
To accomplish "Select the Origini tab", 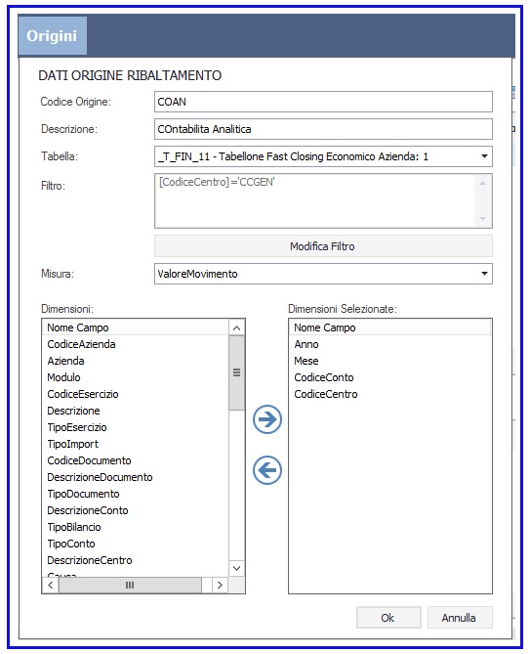I will tap(52, 36).
